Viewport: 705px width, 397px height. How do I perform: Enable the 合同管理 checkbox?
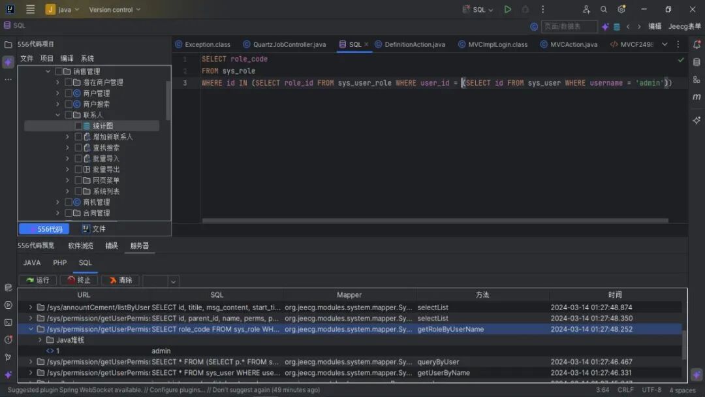[x=69, y=213]
